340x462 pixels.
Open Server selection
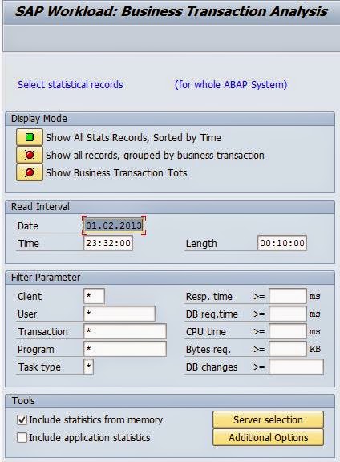pos(268,419)
